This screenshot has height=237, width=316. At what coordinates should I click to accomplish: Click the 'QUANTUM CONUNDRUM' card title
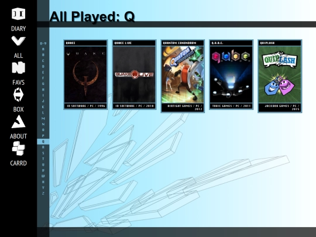click(180, 43)
